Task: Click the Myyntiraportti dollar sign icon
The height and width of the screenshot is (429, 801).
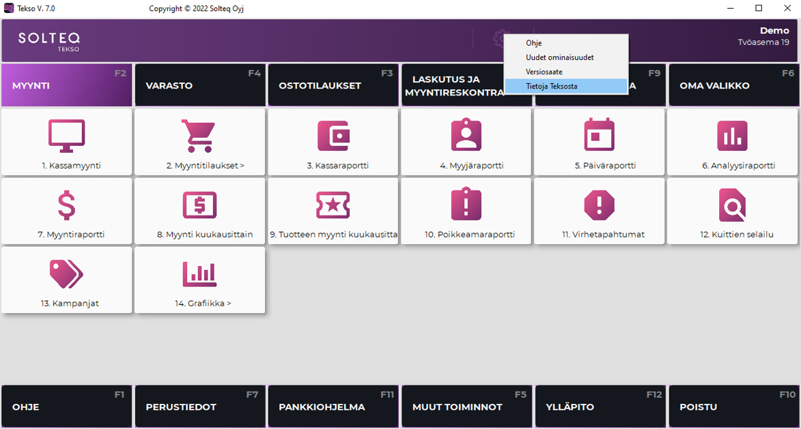Action: point(66,205)
